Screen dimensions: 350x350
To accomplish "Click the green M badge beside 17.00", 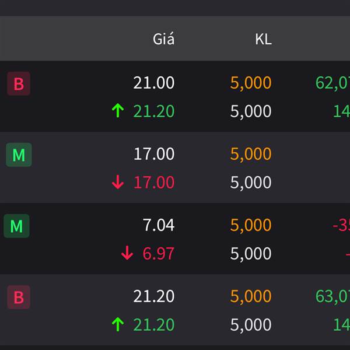I will coord(19,155).
